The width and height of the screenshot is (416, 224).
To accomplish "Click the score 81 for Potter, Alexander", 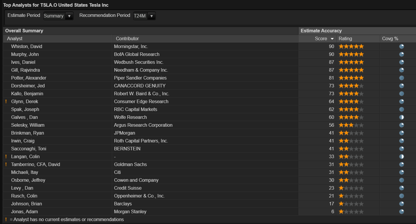I will 331,78.
